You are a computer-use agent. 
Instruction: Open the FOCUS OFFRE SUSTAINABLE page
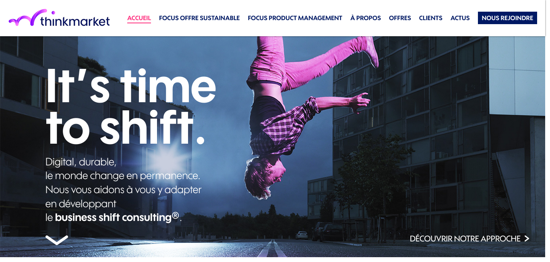199,18
